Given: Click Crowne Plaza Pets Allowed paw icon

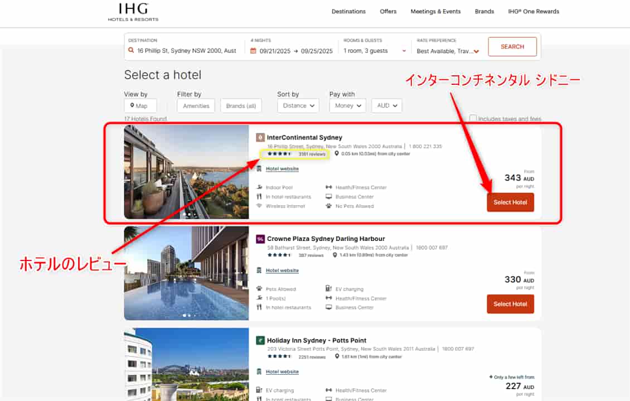Looking at the screenshot, I should pos(259,288).
